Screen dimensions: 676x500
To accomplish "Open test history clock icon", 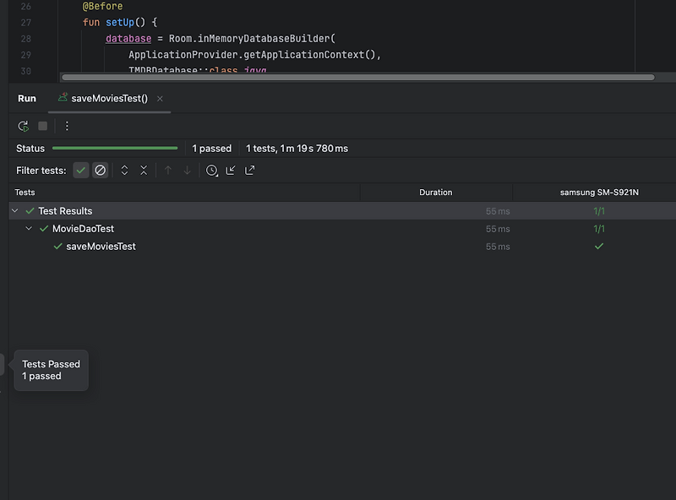I will point(212,171).
